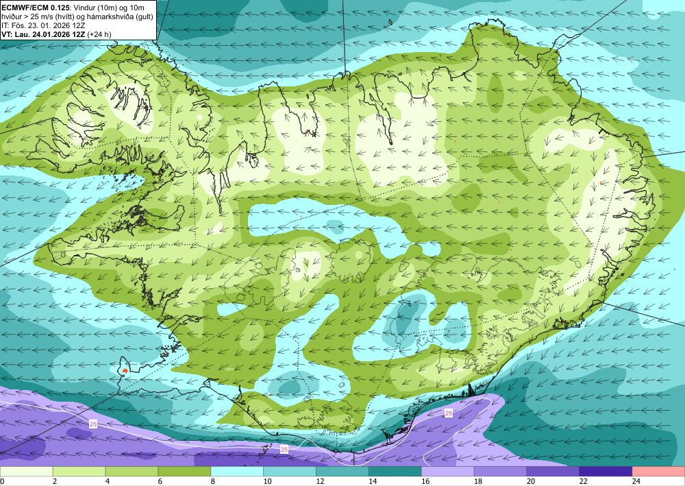Viewport: 685px width, 486px height.
Task: Click the legend scale label "10"
Action: point(267,482)
